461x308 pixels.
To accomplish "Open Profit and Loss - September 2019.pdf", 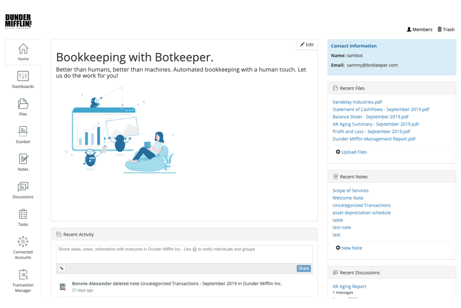I will pos(371,132).
